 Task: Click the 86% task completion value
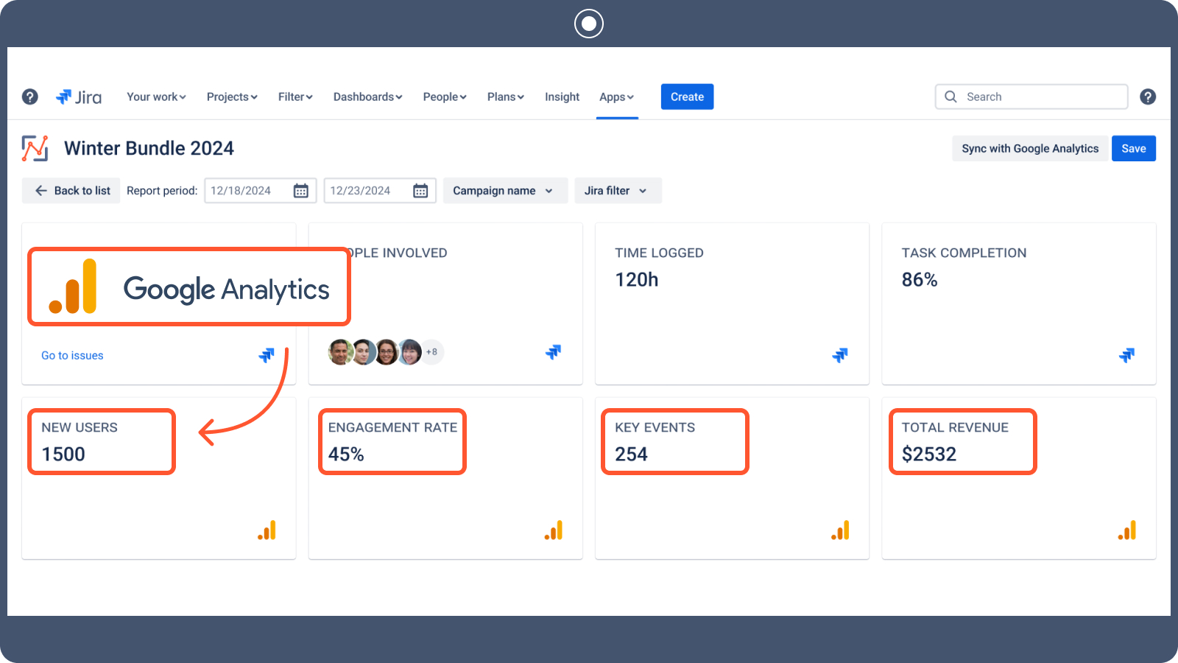[x=920, y=280]
